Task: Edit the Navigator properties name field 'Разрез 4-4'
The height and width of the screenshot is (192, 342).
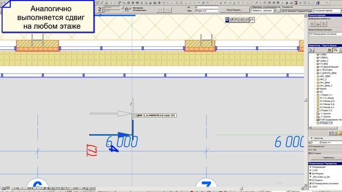Action: point(331,142)
